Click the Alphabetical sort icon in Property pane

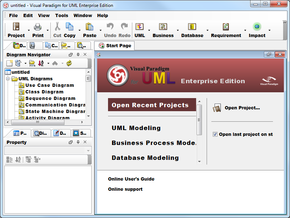tap(18, 160)
